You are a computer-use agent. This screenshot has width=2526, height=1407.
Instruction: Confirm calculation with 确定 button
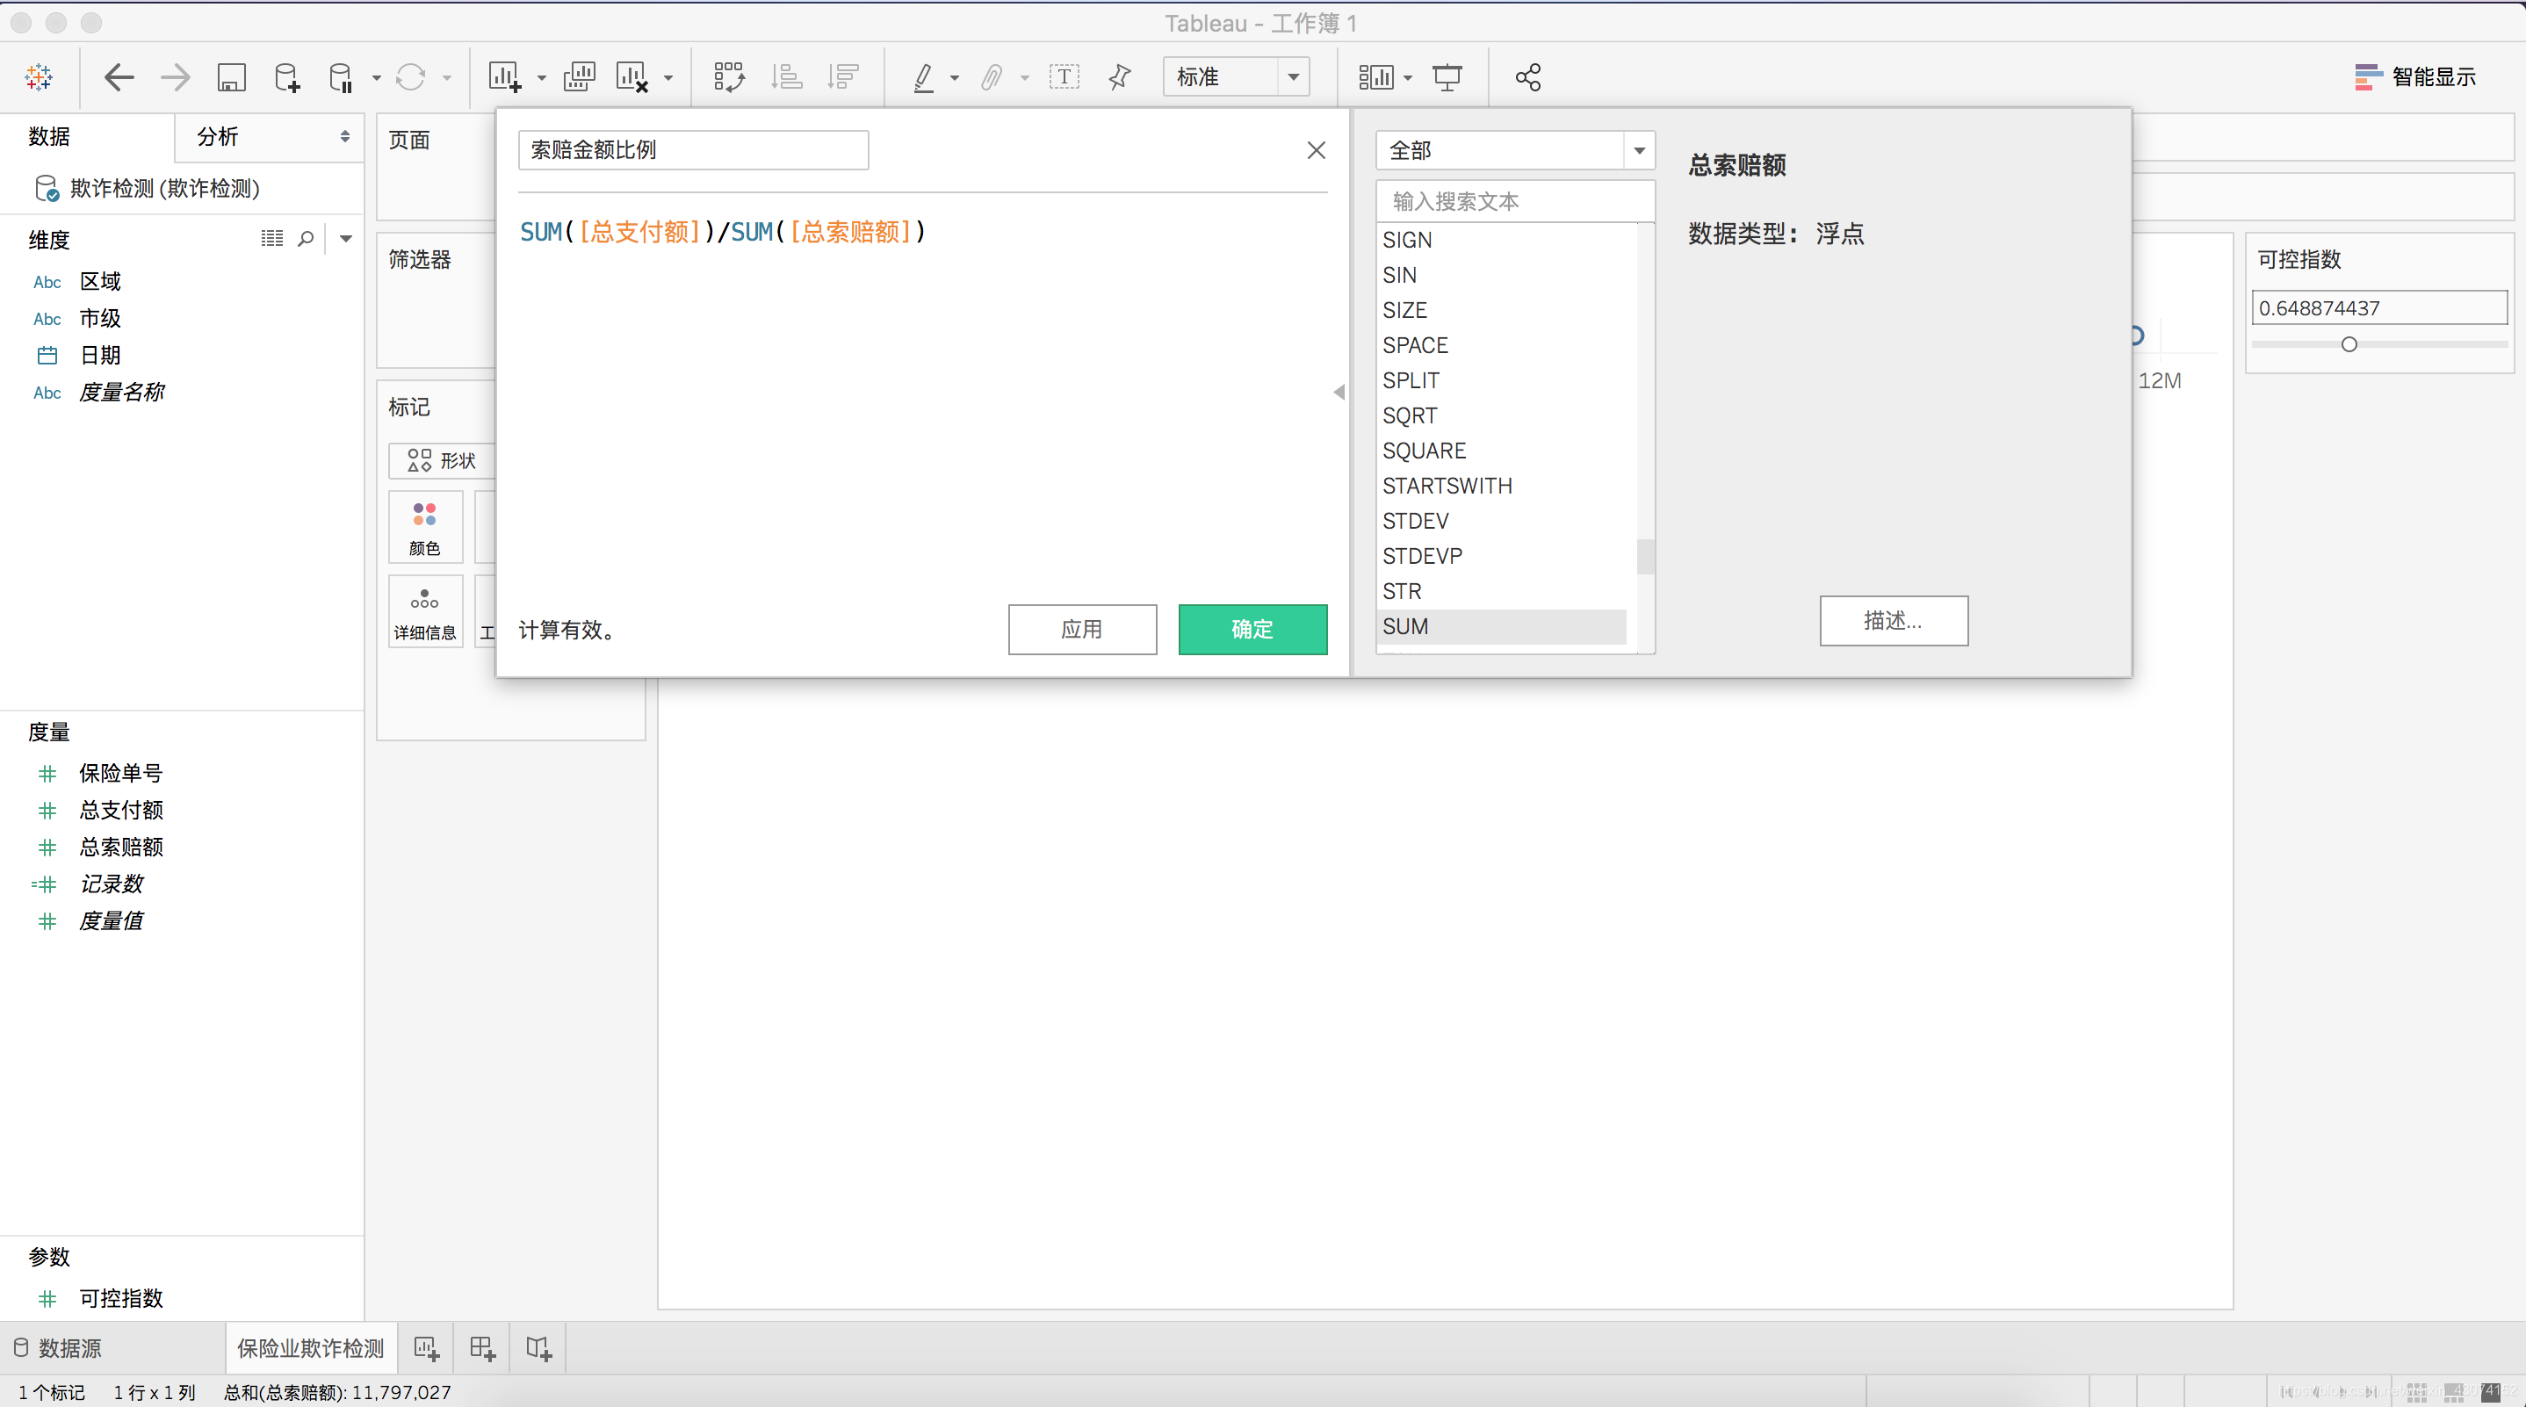click(x=1252, y=630)
